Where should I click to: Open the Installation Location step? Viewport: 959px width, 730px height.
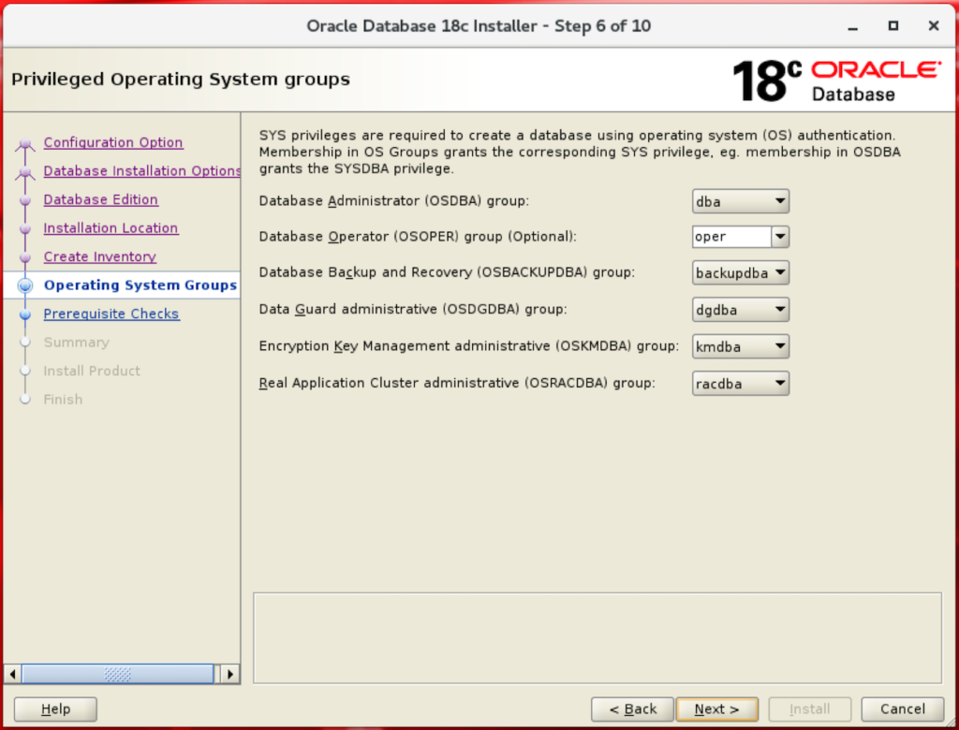coord(111,228)
